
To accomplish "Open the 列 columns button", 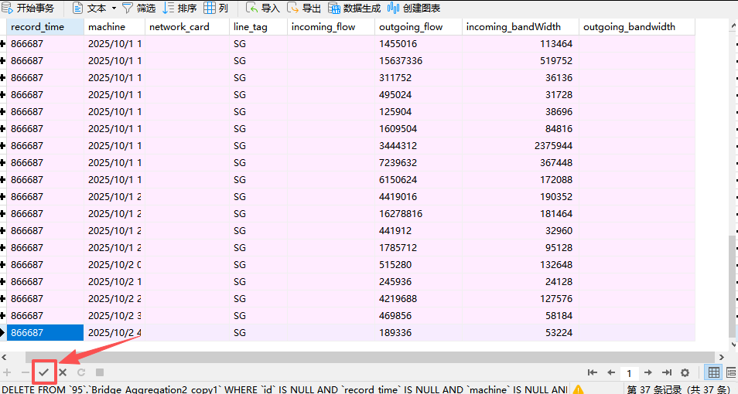I will click(216, 8).
